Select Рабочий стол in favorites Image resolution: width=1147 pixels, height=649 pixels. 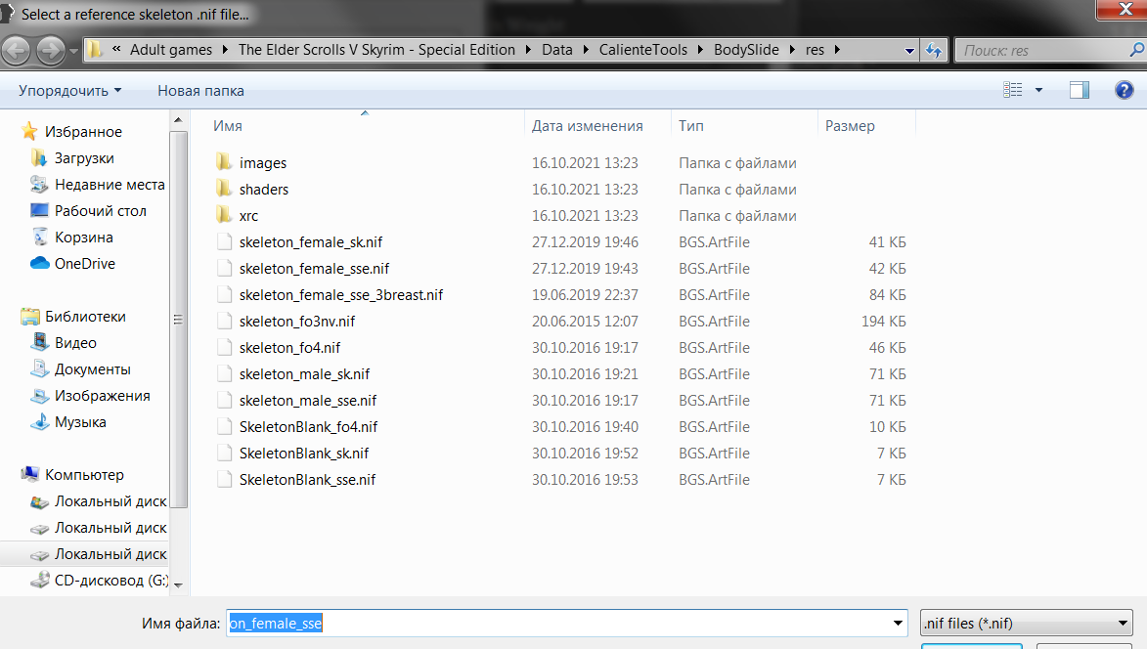pos(100,211)
